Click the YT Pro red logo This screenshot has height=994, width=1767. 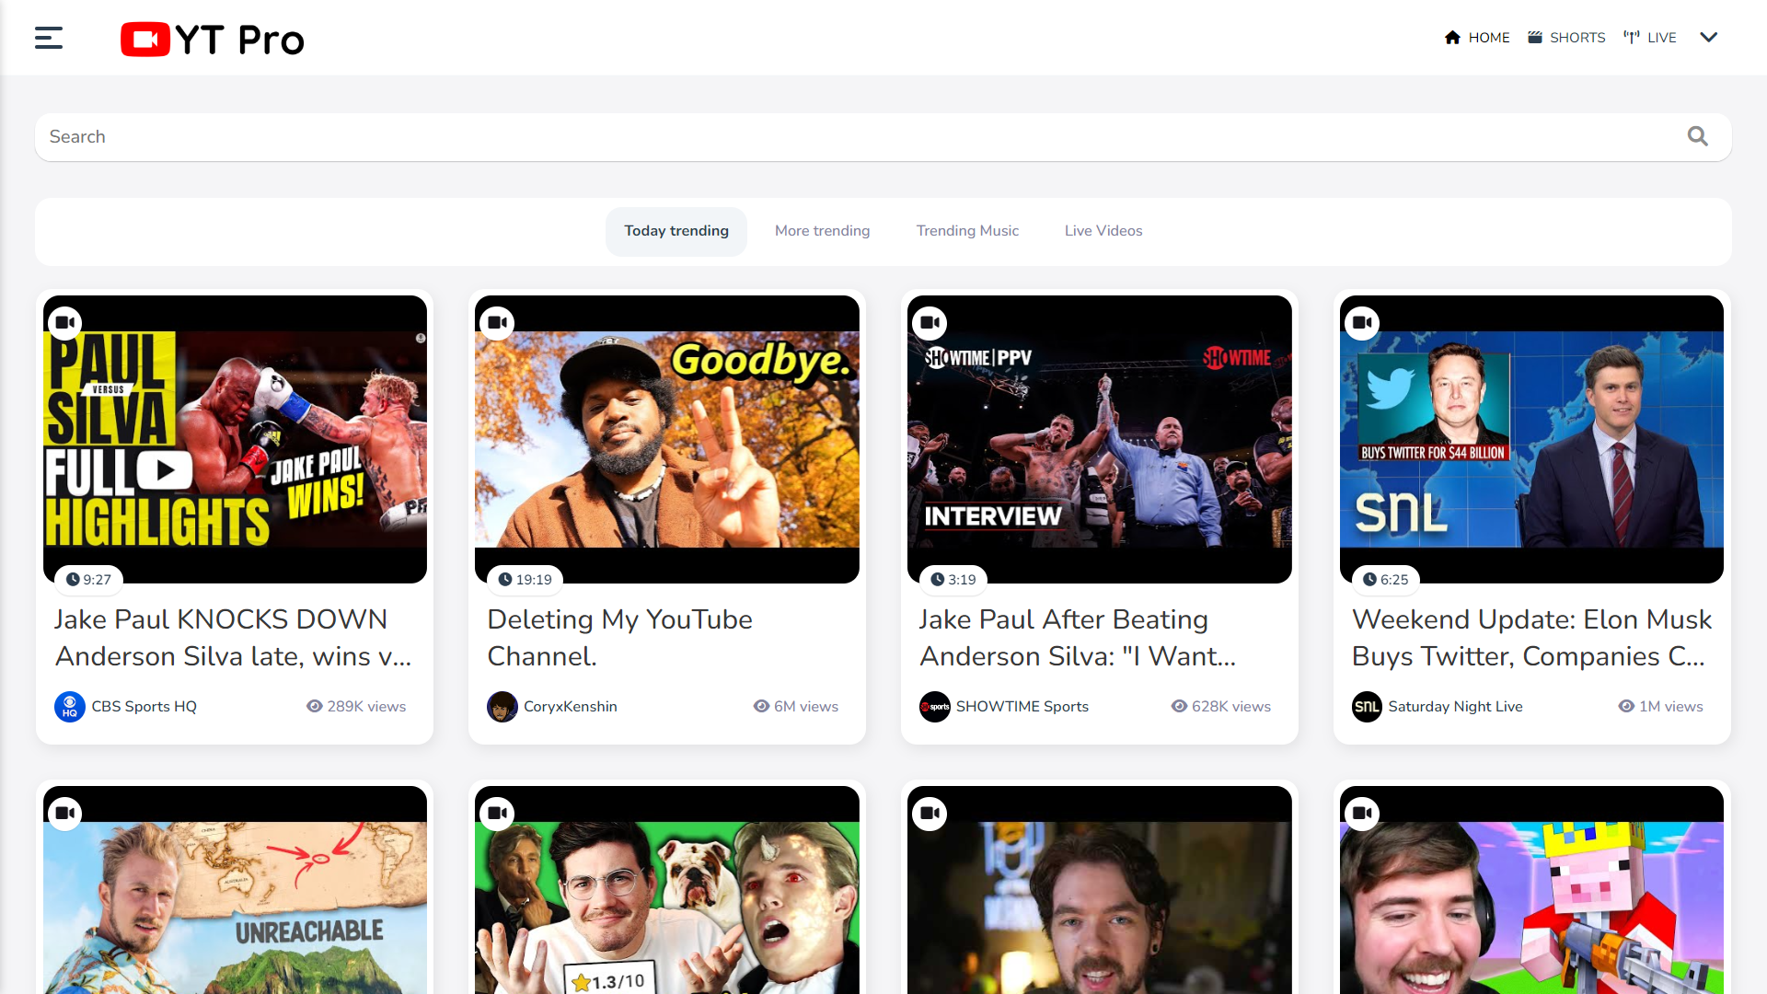[145, 39]
